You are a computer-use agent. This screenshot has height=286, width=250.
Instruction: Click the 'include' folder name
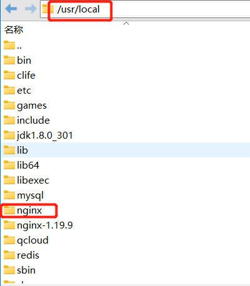[x=34, y=121]
